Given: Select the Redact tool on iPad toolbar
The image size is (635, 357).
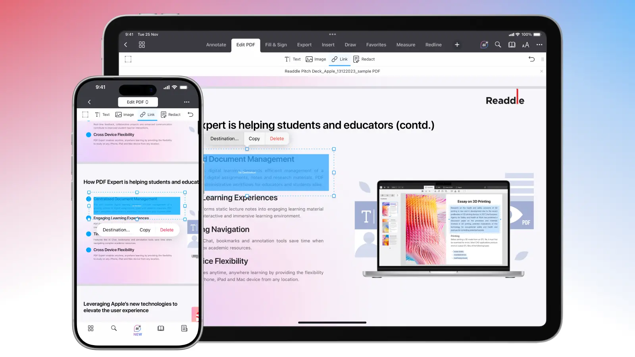Looking at the screenshot, I should click(364, 59).
